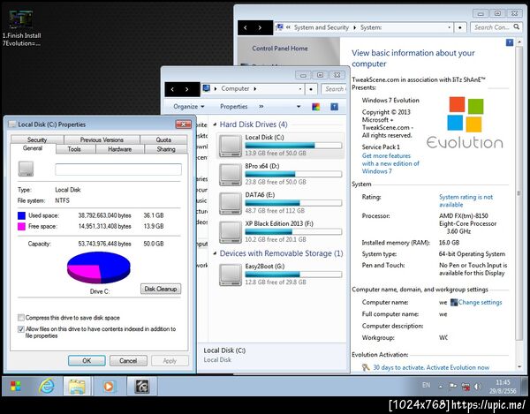Click the colorful preview pane icon in Computer toolbar
Screen dimensions: 530x414
pos(315,107)
